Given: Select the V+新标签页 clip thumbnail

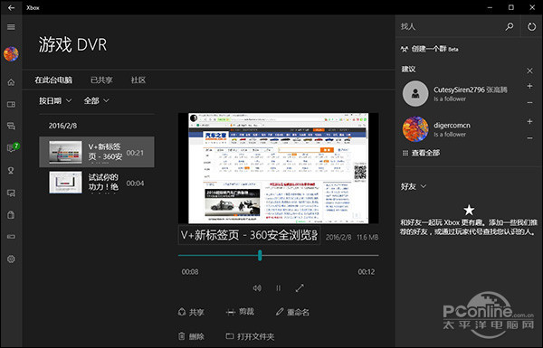Looking at the screenshot, I should click(x=65, y=152).
